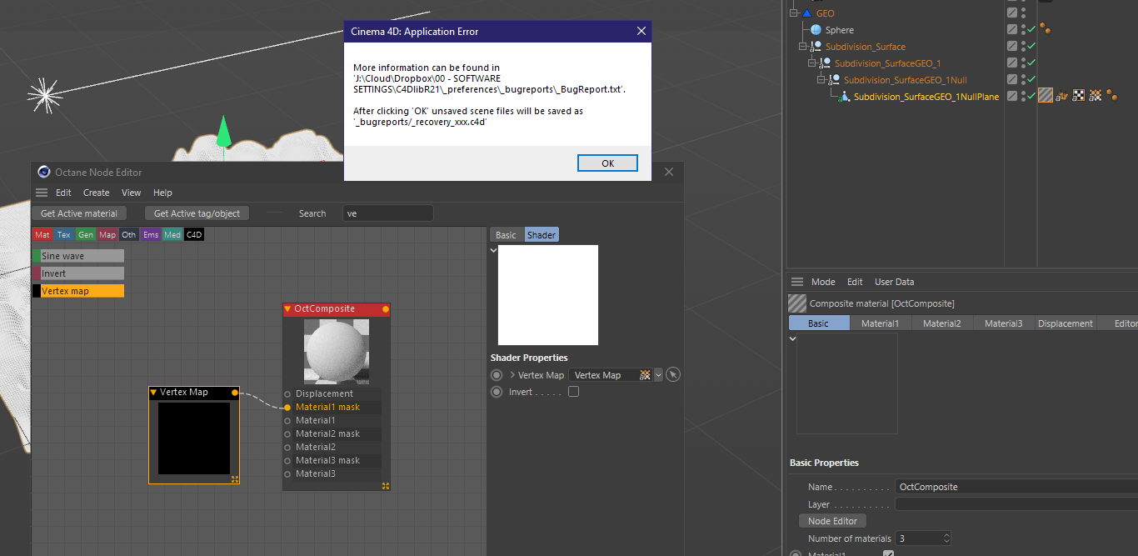The height and width of the screenshot is (556, 1138).
Task: Collapse the OctComposite node with its triangle
Action: pyautogui.click(x=287, y=309)
